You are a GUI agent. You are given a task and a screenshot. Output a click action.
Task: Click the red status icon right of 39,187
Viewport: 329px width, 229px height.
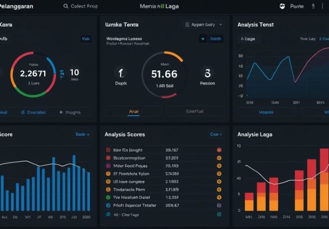click(219, 150)
